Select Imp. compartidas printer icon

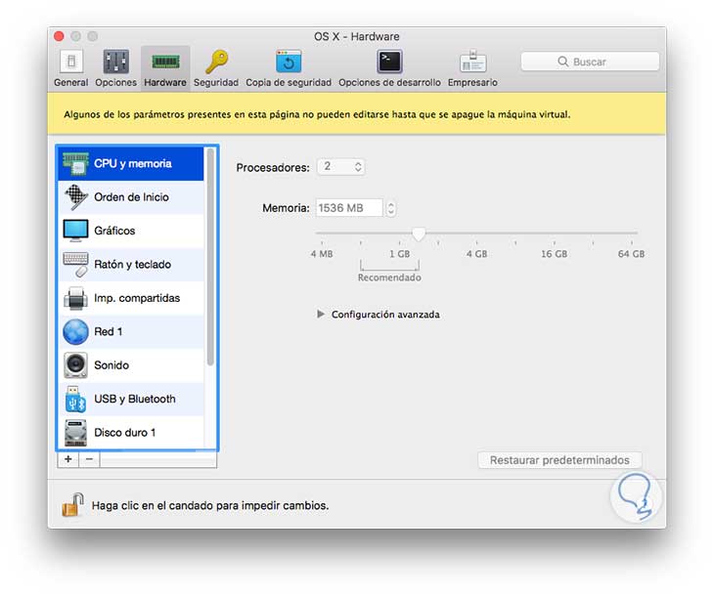tap(75, 298)
